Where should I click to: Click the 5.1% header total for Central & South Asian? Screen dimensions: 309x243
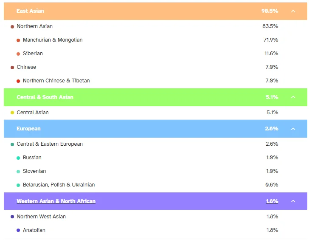point(272,97)
